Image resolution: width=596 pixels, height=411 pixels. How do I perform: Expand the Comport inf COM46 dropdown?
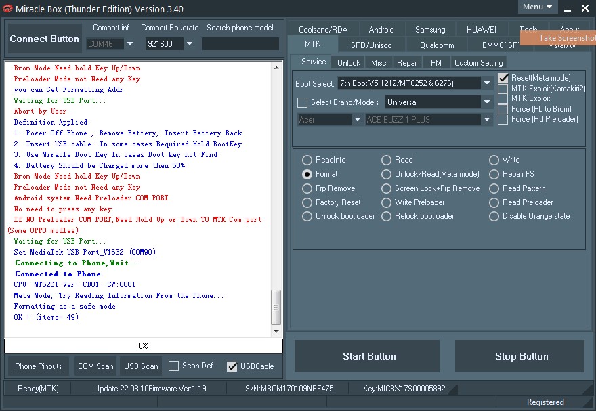pyautogui.click(x=130, y=44)
